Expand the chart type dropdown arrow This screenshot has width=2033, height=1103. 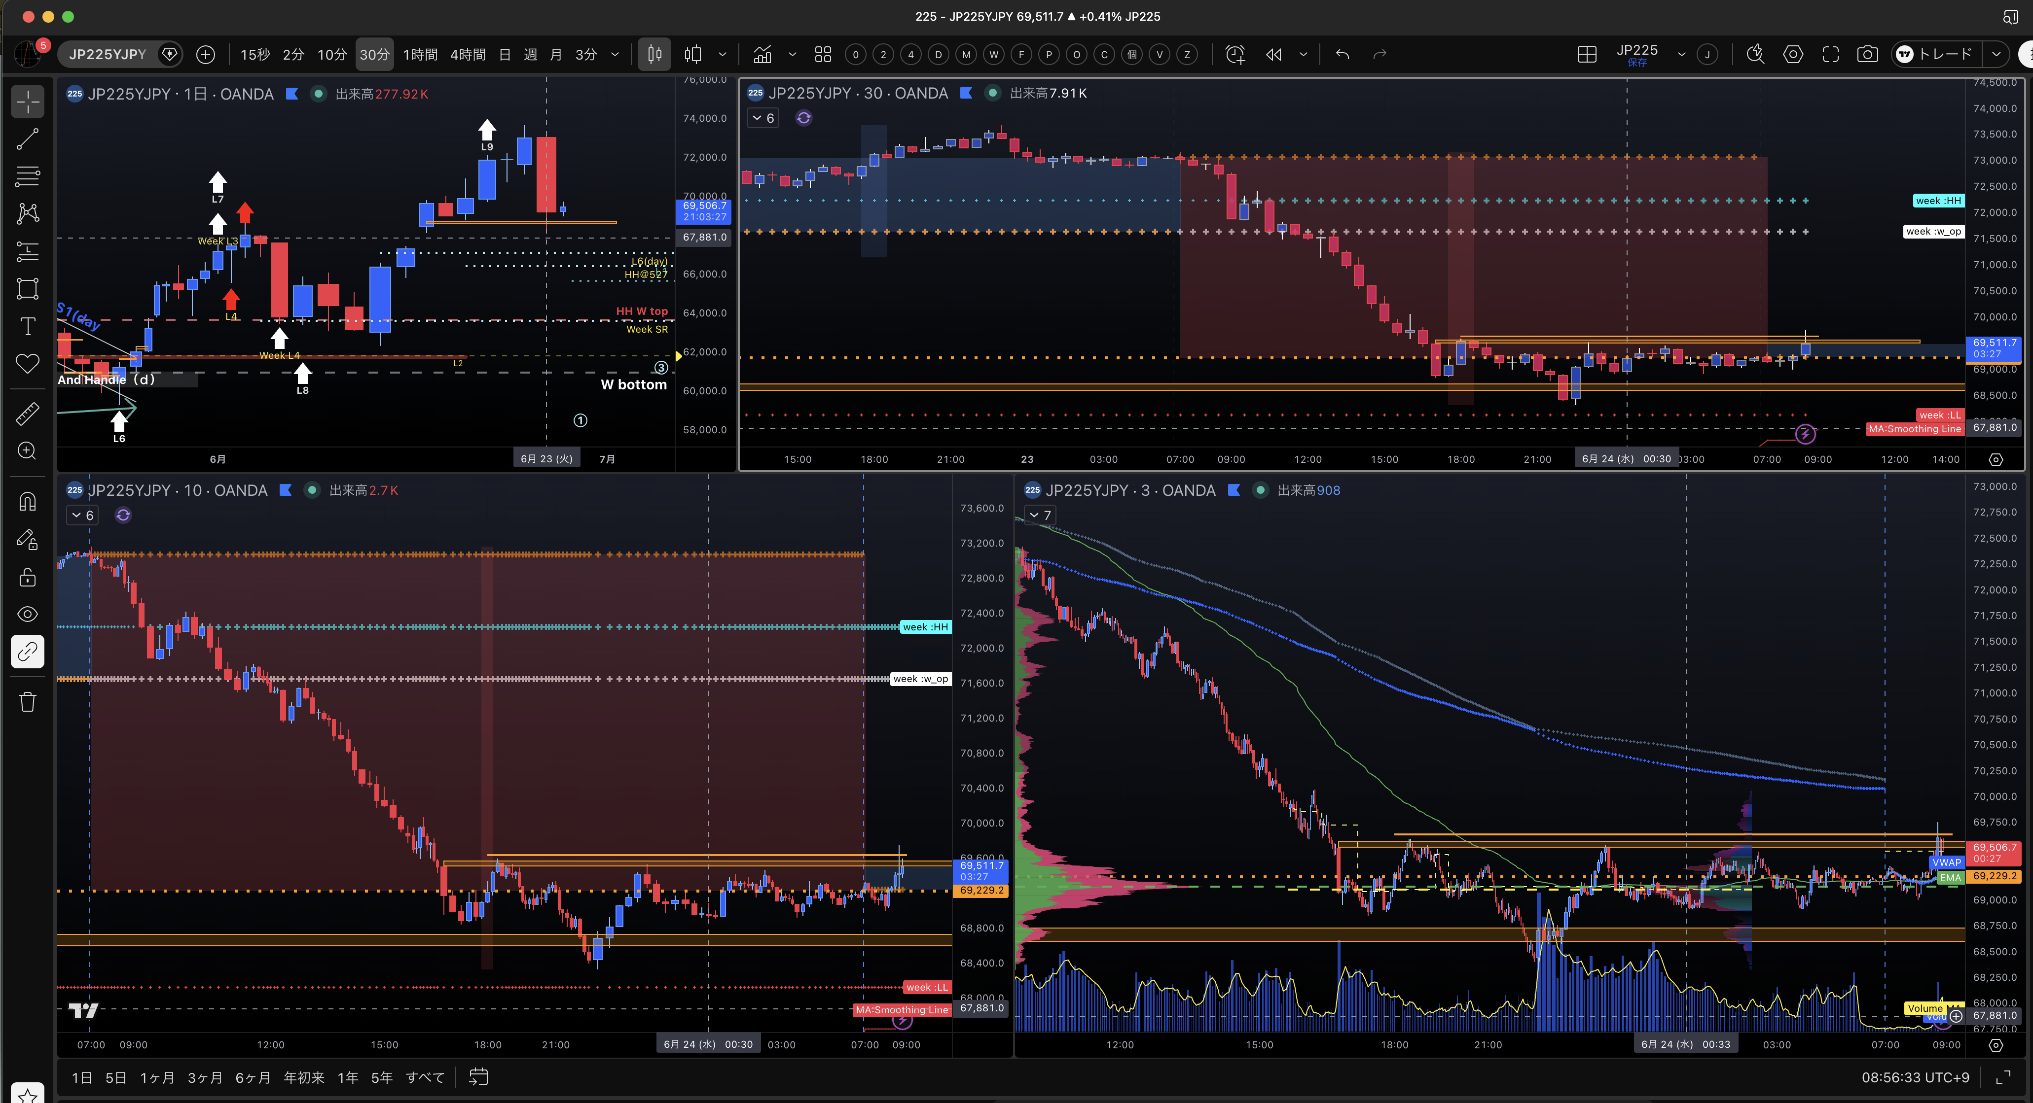click(722, 54)
